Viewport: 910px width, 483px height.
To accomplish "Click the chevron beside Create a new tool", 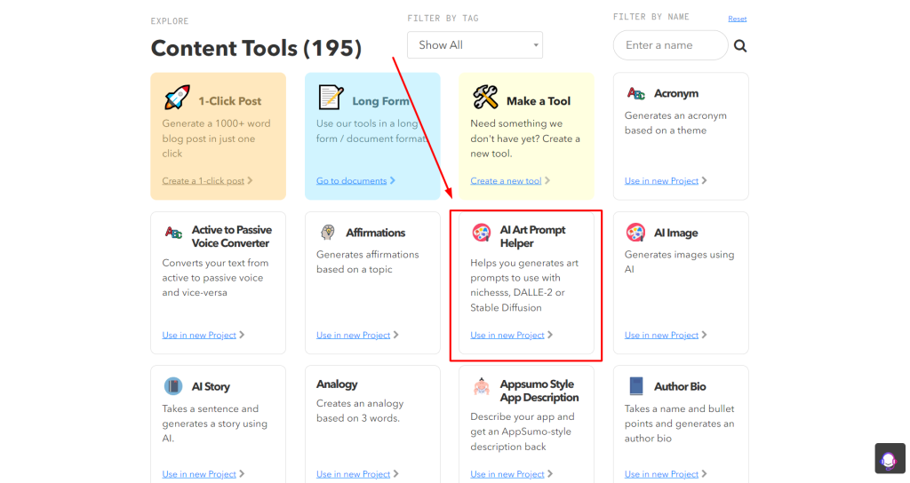I will [547, 180].
